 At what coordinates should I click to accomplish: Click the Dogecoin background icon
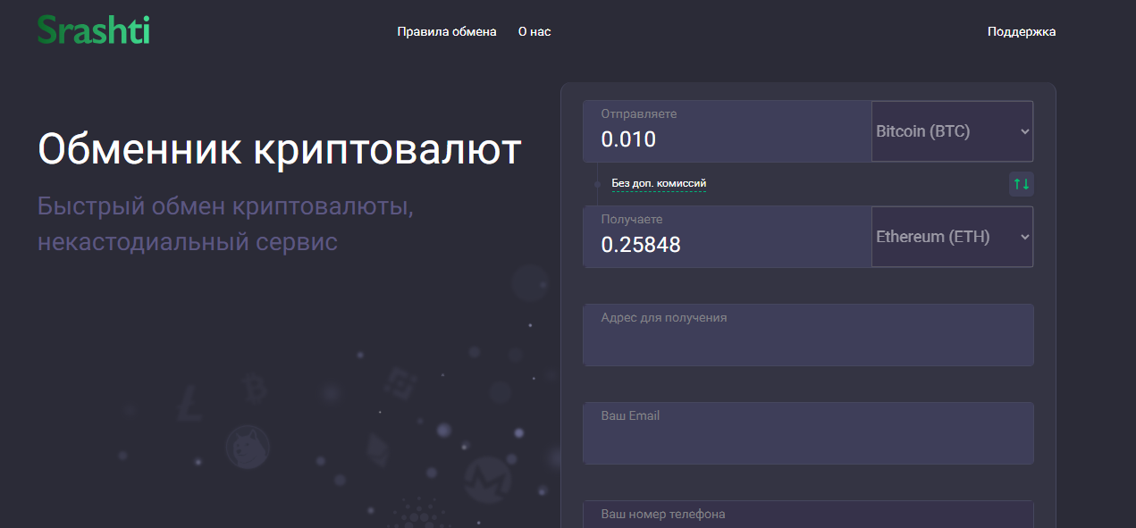pyautogui.click(x=248, y=446)
